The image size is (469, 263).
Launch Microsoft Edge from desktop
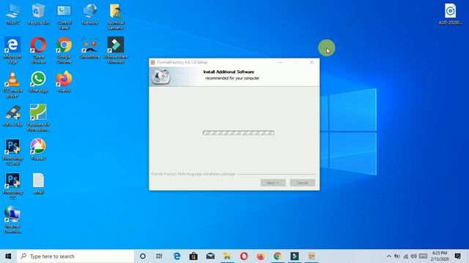pos(12,50)
